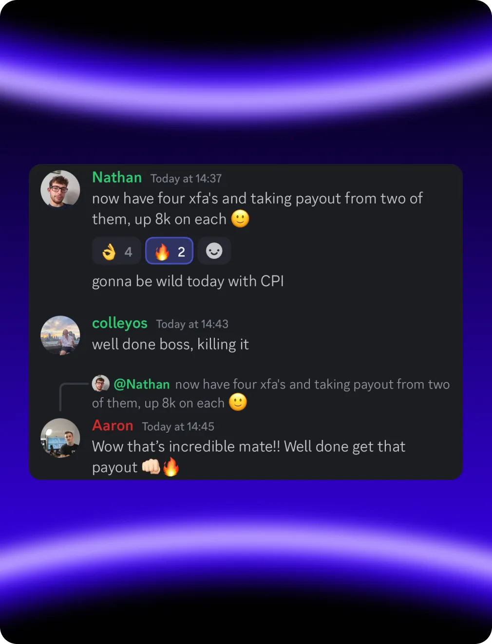
Task: Open Nathan's profile avatar
Action: pos(60,189)
